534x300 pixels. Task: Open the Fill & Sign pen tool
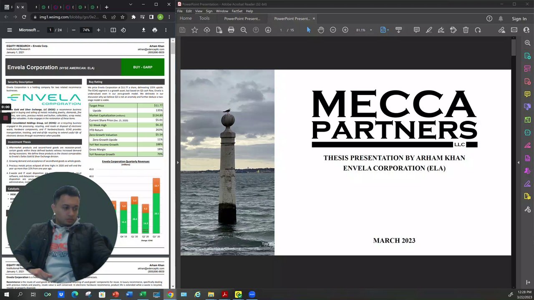click(441, 30)
